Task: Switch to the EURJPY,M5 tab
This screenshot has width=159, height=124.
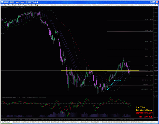Action: click(x=56, y=122)
